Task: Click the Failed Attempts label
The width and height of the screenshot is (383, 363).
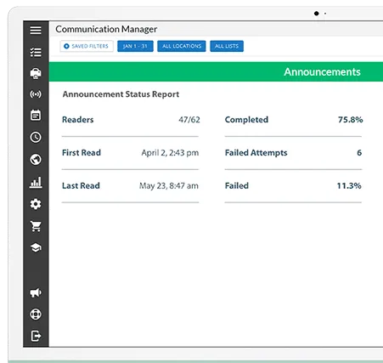Action: (256, 153)
